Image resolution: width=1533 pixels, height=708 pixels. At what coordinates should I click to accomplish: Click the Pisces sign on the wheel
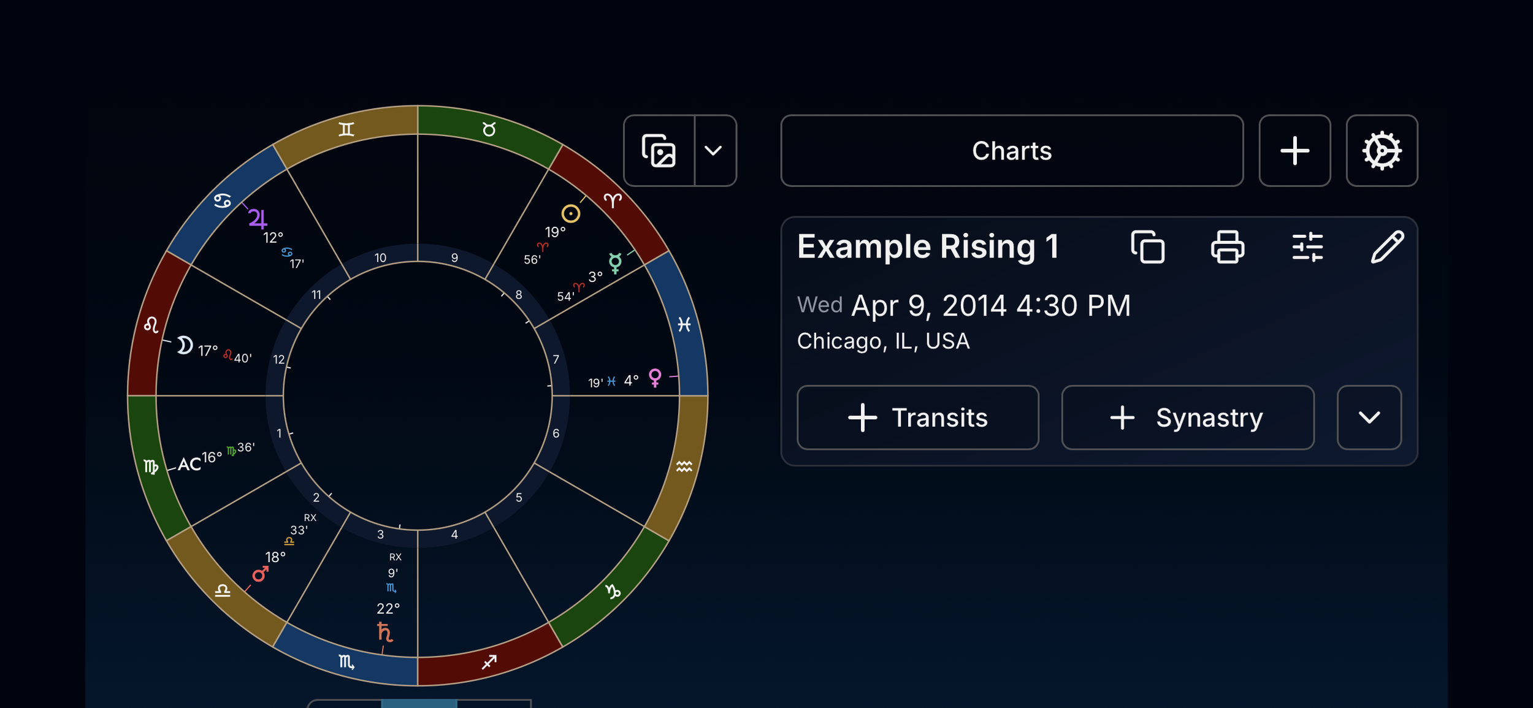(684, 324)
